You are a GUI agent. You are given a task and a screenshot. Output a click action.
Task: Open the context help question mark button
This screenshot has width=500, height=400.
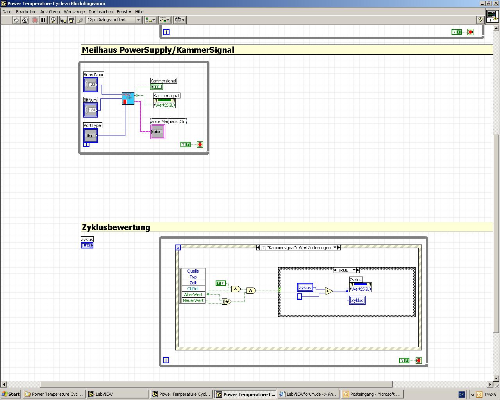tap(480, 20)
